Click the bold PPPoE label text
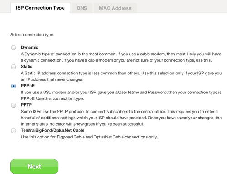Viewport: 227px width, 177px height. [28, 86]
